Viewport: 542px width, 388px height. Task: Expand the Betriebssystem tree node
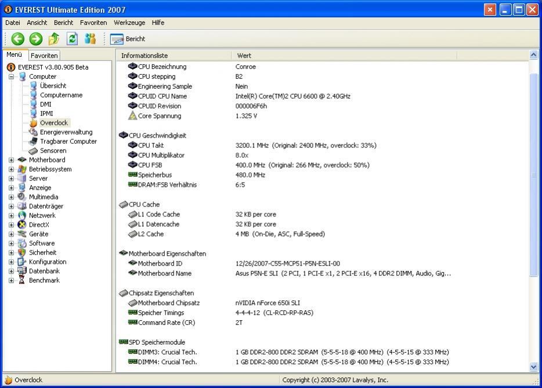click(x=12, y=169)
